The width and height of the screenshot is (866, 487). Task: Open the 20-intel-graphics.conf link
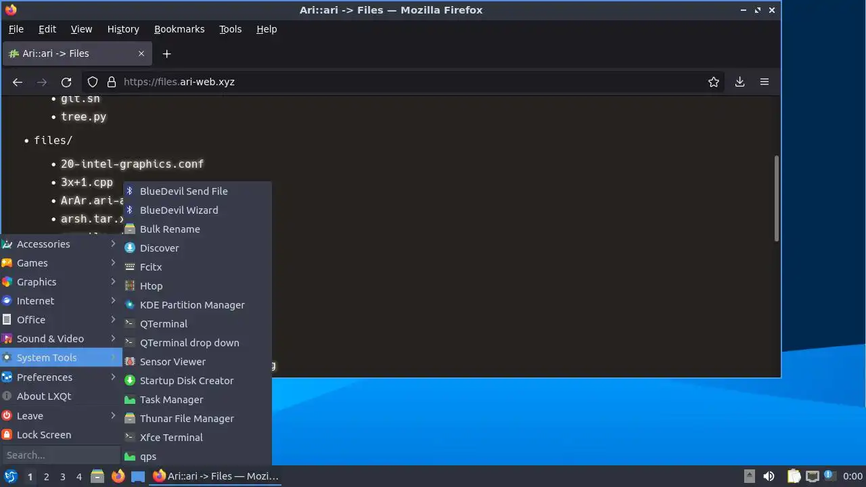coord(133,164)
